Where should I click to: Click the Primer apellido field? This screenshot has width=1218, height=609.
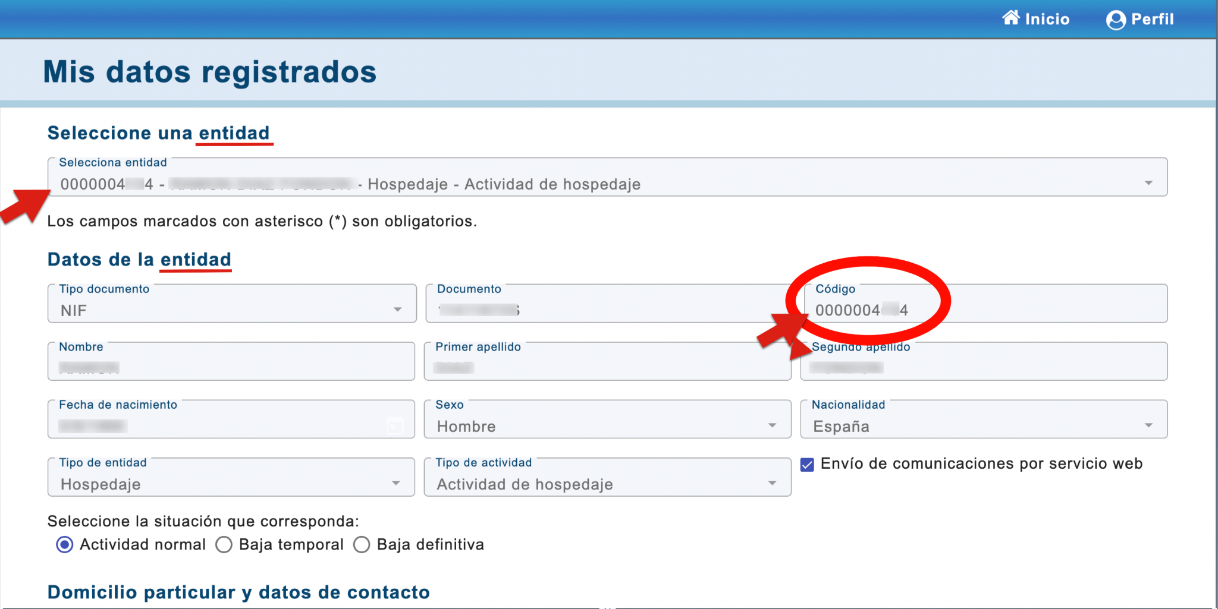coord(607,361)
